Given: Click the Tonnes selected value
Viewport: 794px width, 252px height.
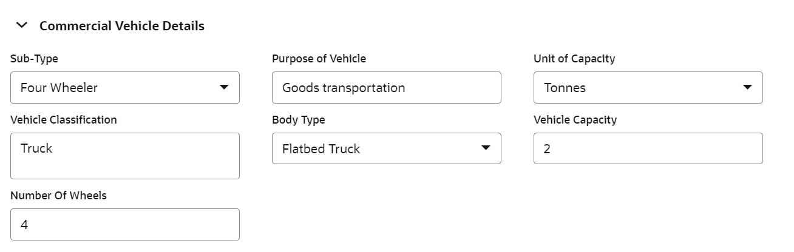Looking at the screenshot, I should 565,88.
